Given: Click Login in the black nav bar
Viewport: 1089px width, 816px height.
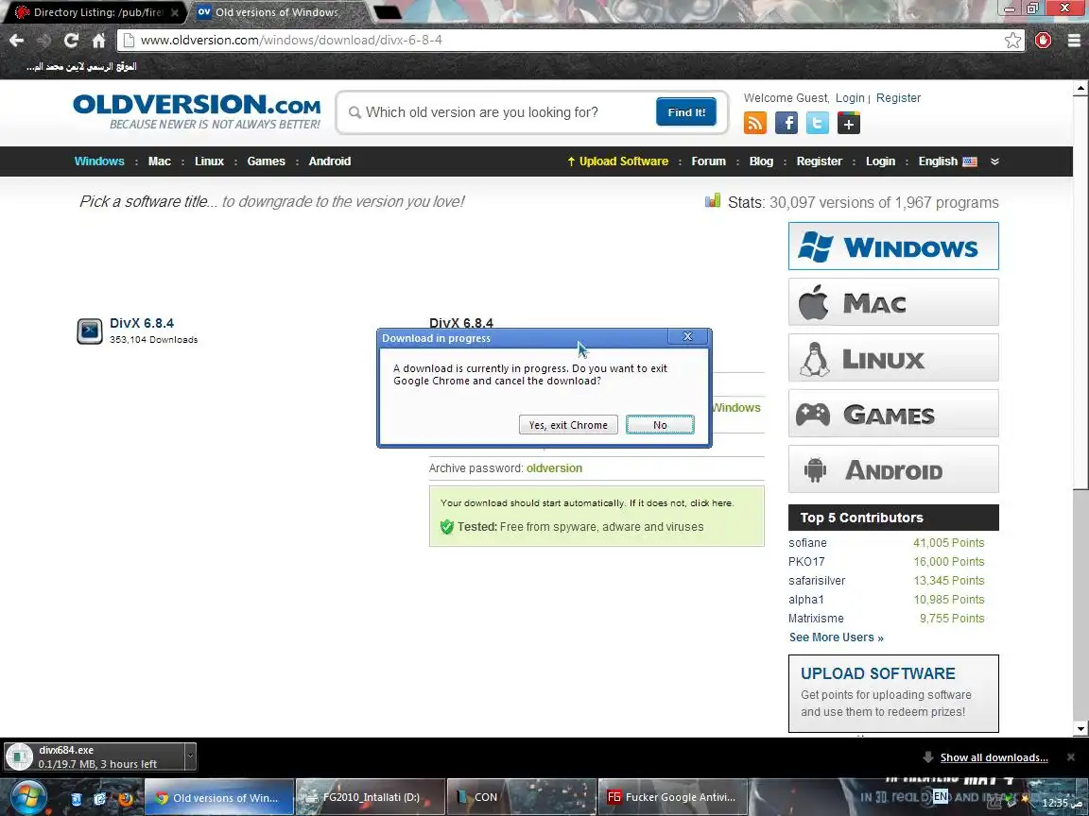Looking at the screenshot, I should click(880, 161).
